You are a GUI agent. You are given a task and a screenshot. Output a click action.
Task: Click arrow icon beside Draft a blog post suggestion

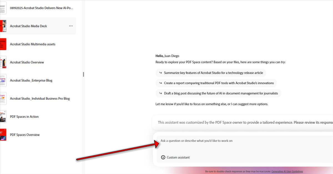[x=160, y=93]
